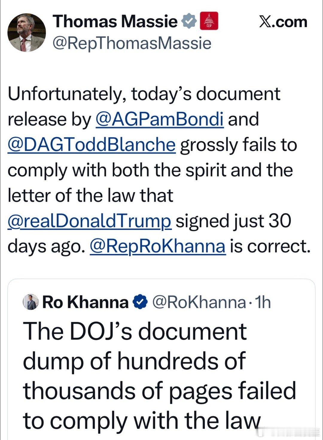323x440 pixels.
Task: Click the line starting with "Unfortunately, today's document"
Action: tap(144, 94)
